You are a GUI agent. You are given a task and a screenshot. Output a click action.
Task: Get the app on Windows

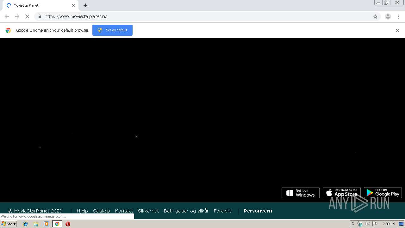[301, 193]
